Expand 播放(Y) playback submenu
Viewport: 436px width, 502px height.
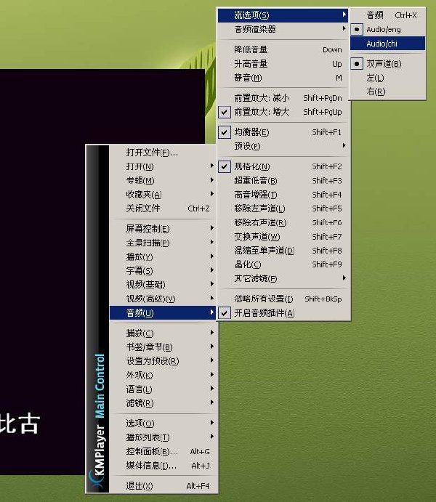click(x=163, y=256)
